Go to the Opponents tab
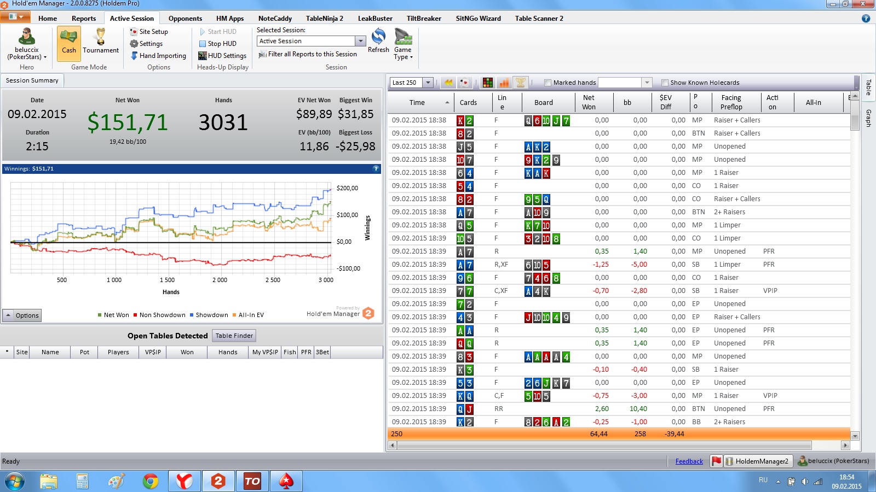876x492 pixels. click(185, 18)
